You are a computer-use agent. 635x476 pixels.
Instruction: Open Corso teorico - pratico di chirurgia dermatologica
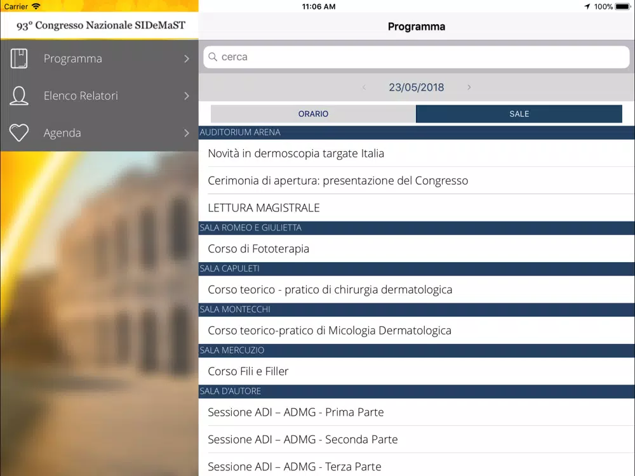[417, 289]
